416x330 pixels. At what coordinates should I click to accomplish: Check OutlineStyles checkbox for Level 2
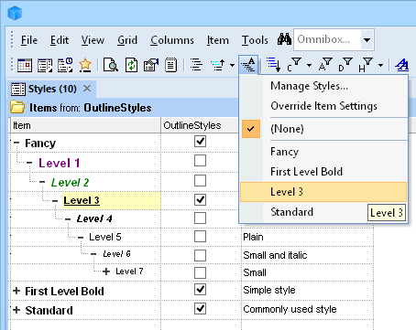[x=200, y=181]
